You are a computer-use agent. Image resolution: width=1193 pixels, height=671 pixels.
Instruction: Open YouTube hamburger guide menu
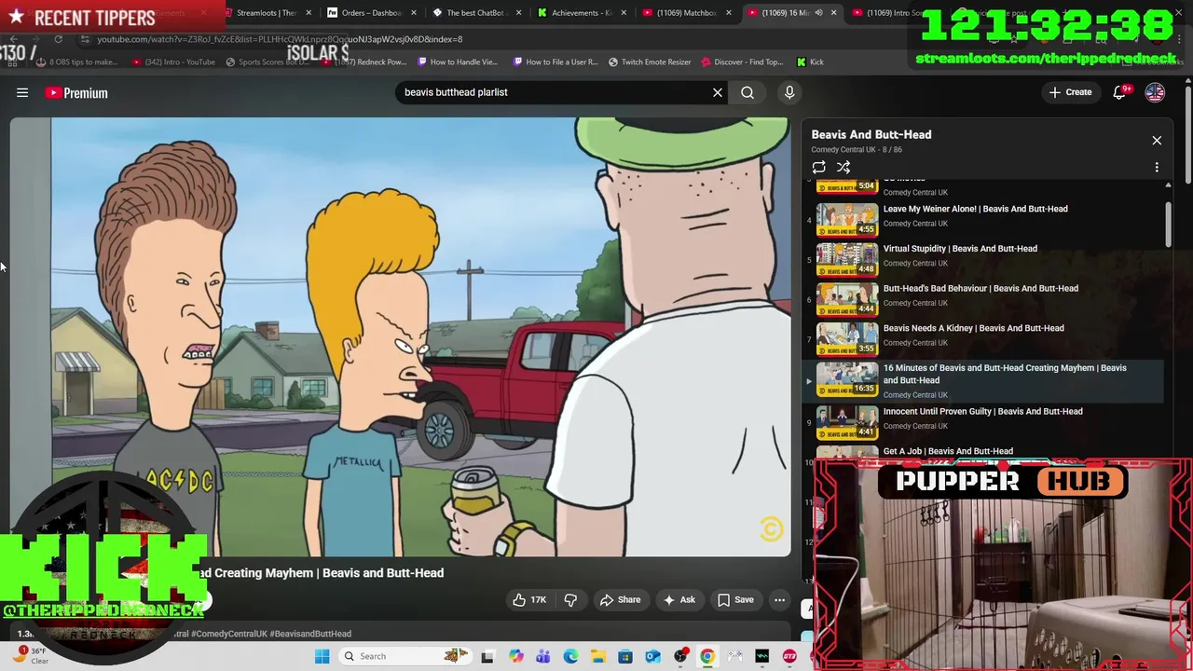point(22,92)
